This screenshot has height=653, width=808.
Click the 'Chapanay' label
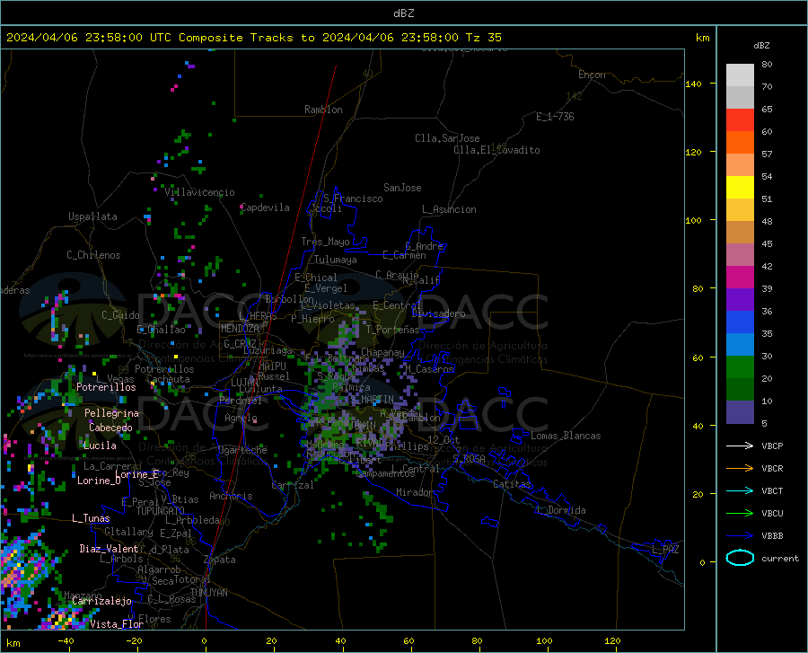[x=382, y=352]
